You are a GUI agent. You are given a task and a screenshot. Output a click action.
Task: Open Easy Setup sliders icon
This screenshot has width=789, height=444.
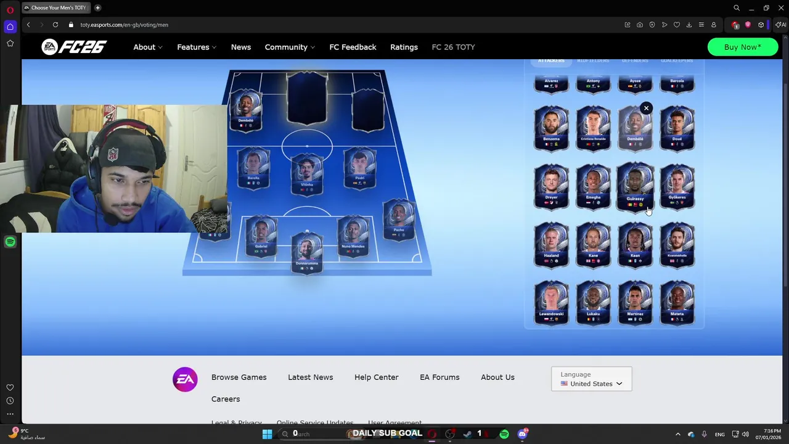(x=701, y=25)
